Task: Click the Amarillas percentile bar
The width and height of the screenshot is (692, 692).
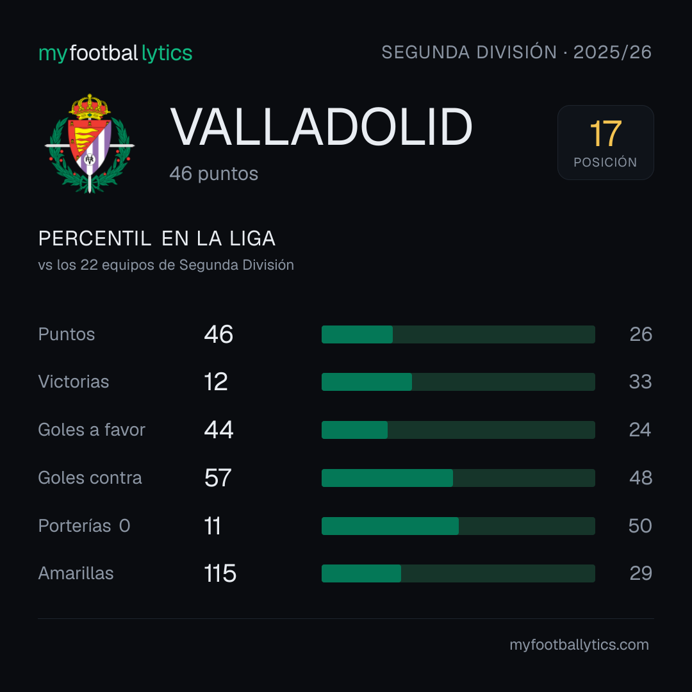Action: 458,573
